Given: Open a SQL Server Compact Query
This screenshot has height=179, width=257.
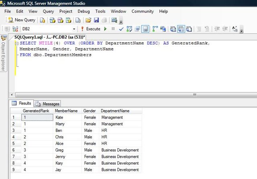Looking at the screenshot, I should 78,20.
